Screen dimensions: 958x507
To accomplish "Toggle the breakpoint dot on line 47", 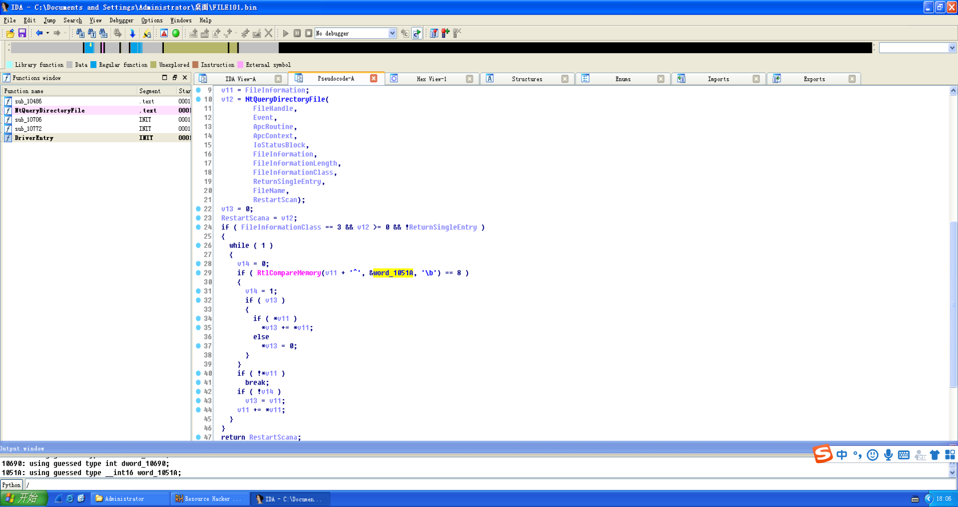I will tap(198, 437).
